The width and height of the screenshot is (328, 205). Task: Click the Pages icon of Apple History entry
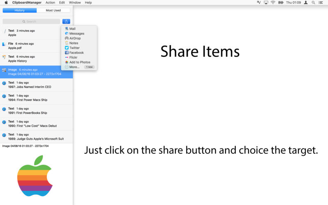click(x=4, y=57)
